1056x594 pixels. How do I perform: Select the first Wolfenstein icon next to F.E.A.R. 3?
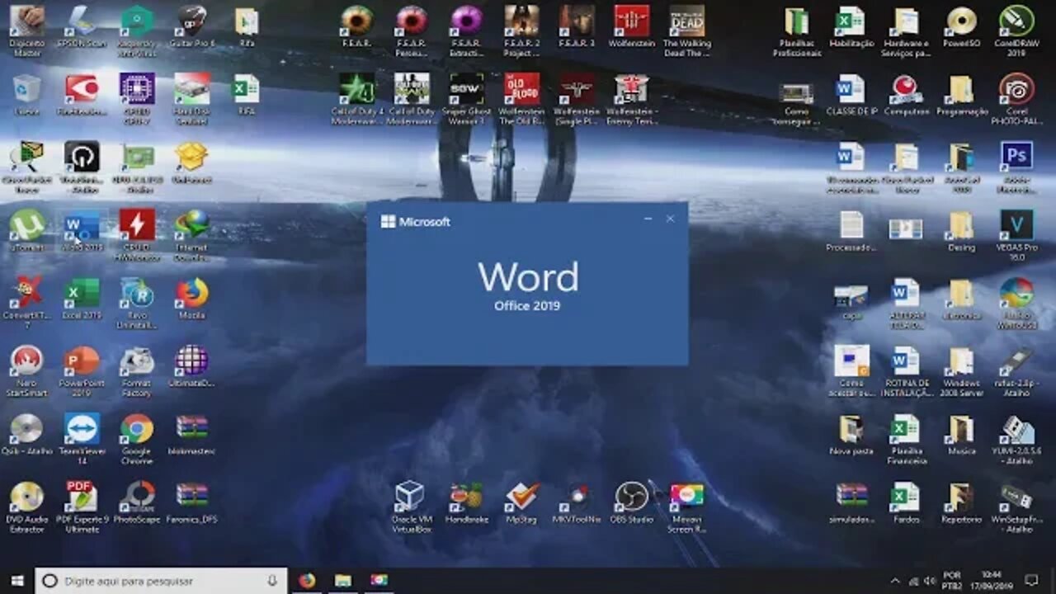coord(632,26)
